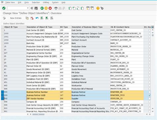Save using the floppy disk icon
Image resolution: width=157 pixels, height=120 pixels.
point(36,8)
